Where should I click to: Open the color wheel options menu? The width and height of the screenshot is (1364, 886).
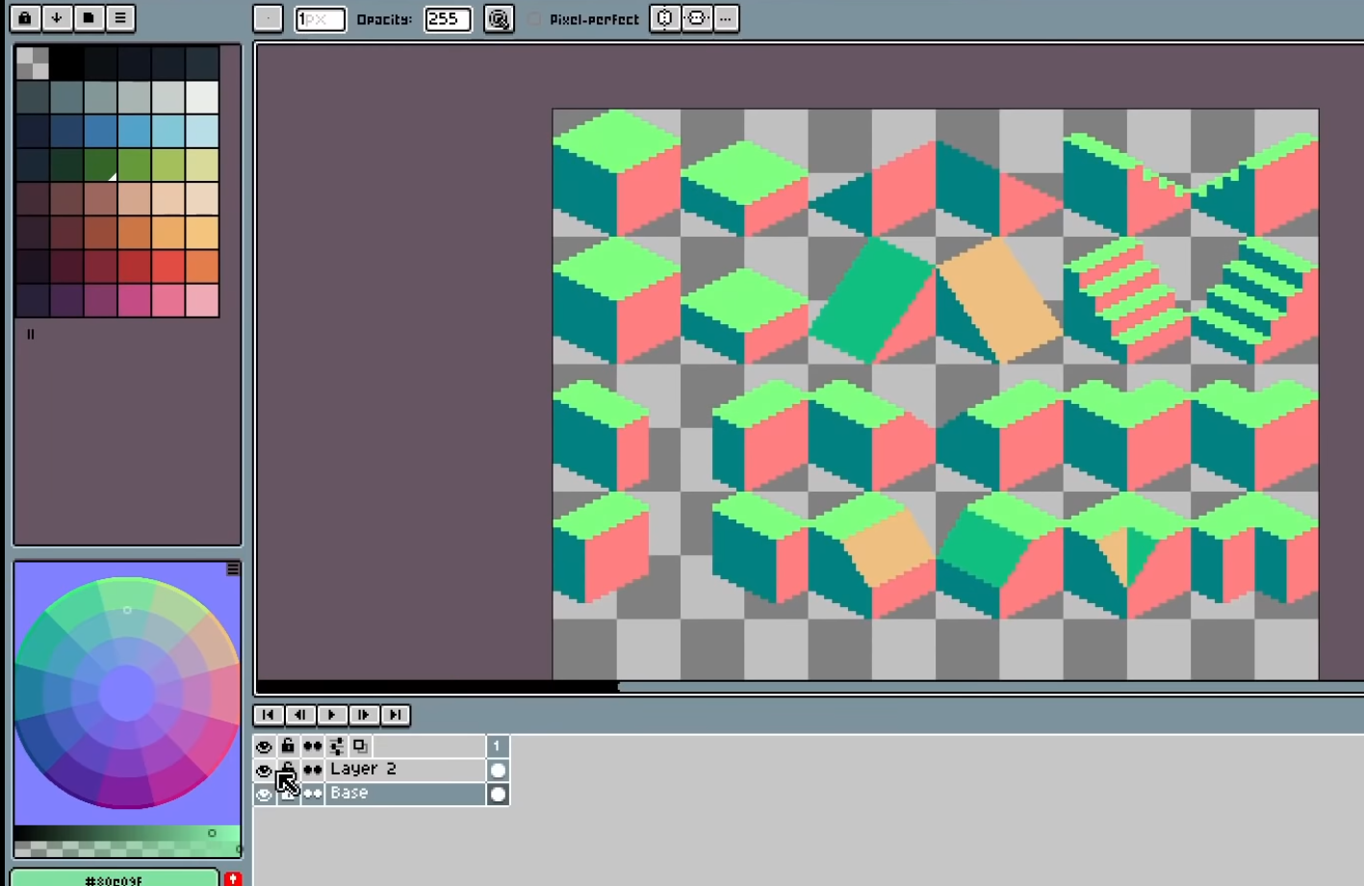click(233, 570)
